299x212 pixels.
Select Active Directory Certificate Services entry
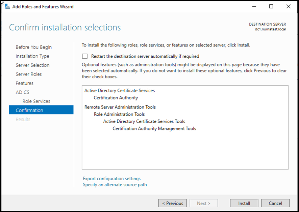(120, 91)
